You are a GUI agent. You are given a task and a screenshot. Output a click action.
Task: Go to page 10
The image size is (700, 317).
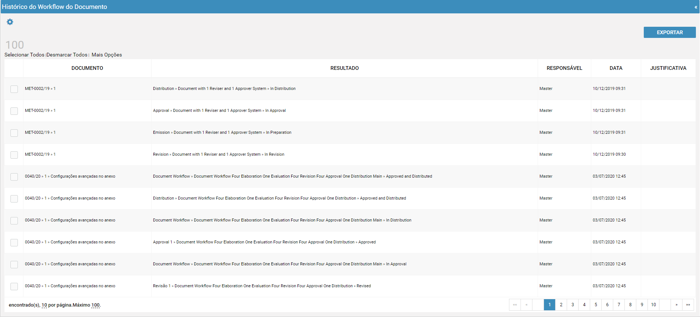pyautogui.click(x=653, y=305)
